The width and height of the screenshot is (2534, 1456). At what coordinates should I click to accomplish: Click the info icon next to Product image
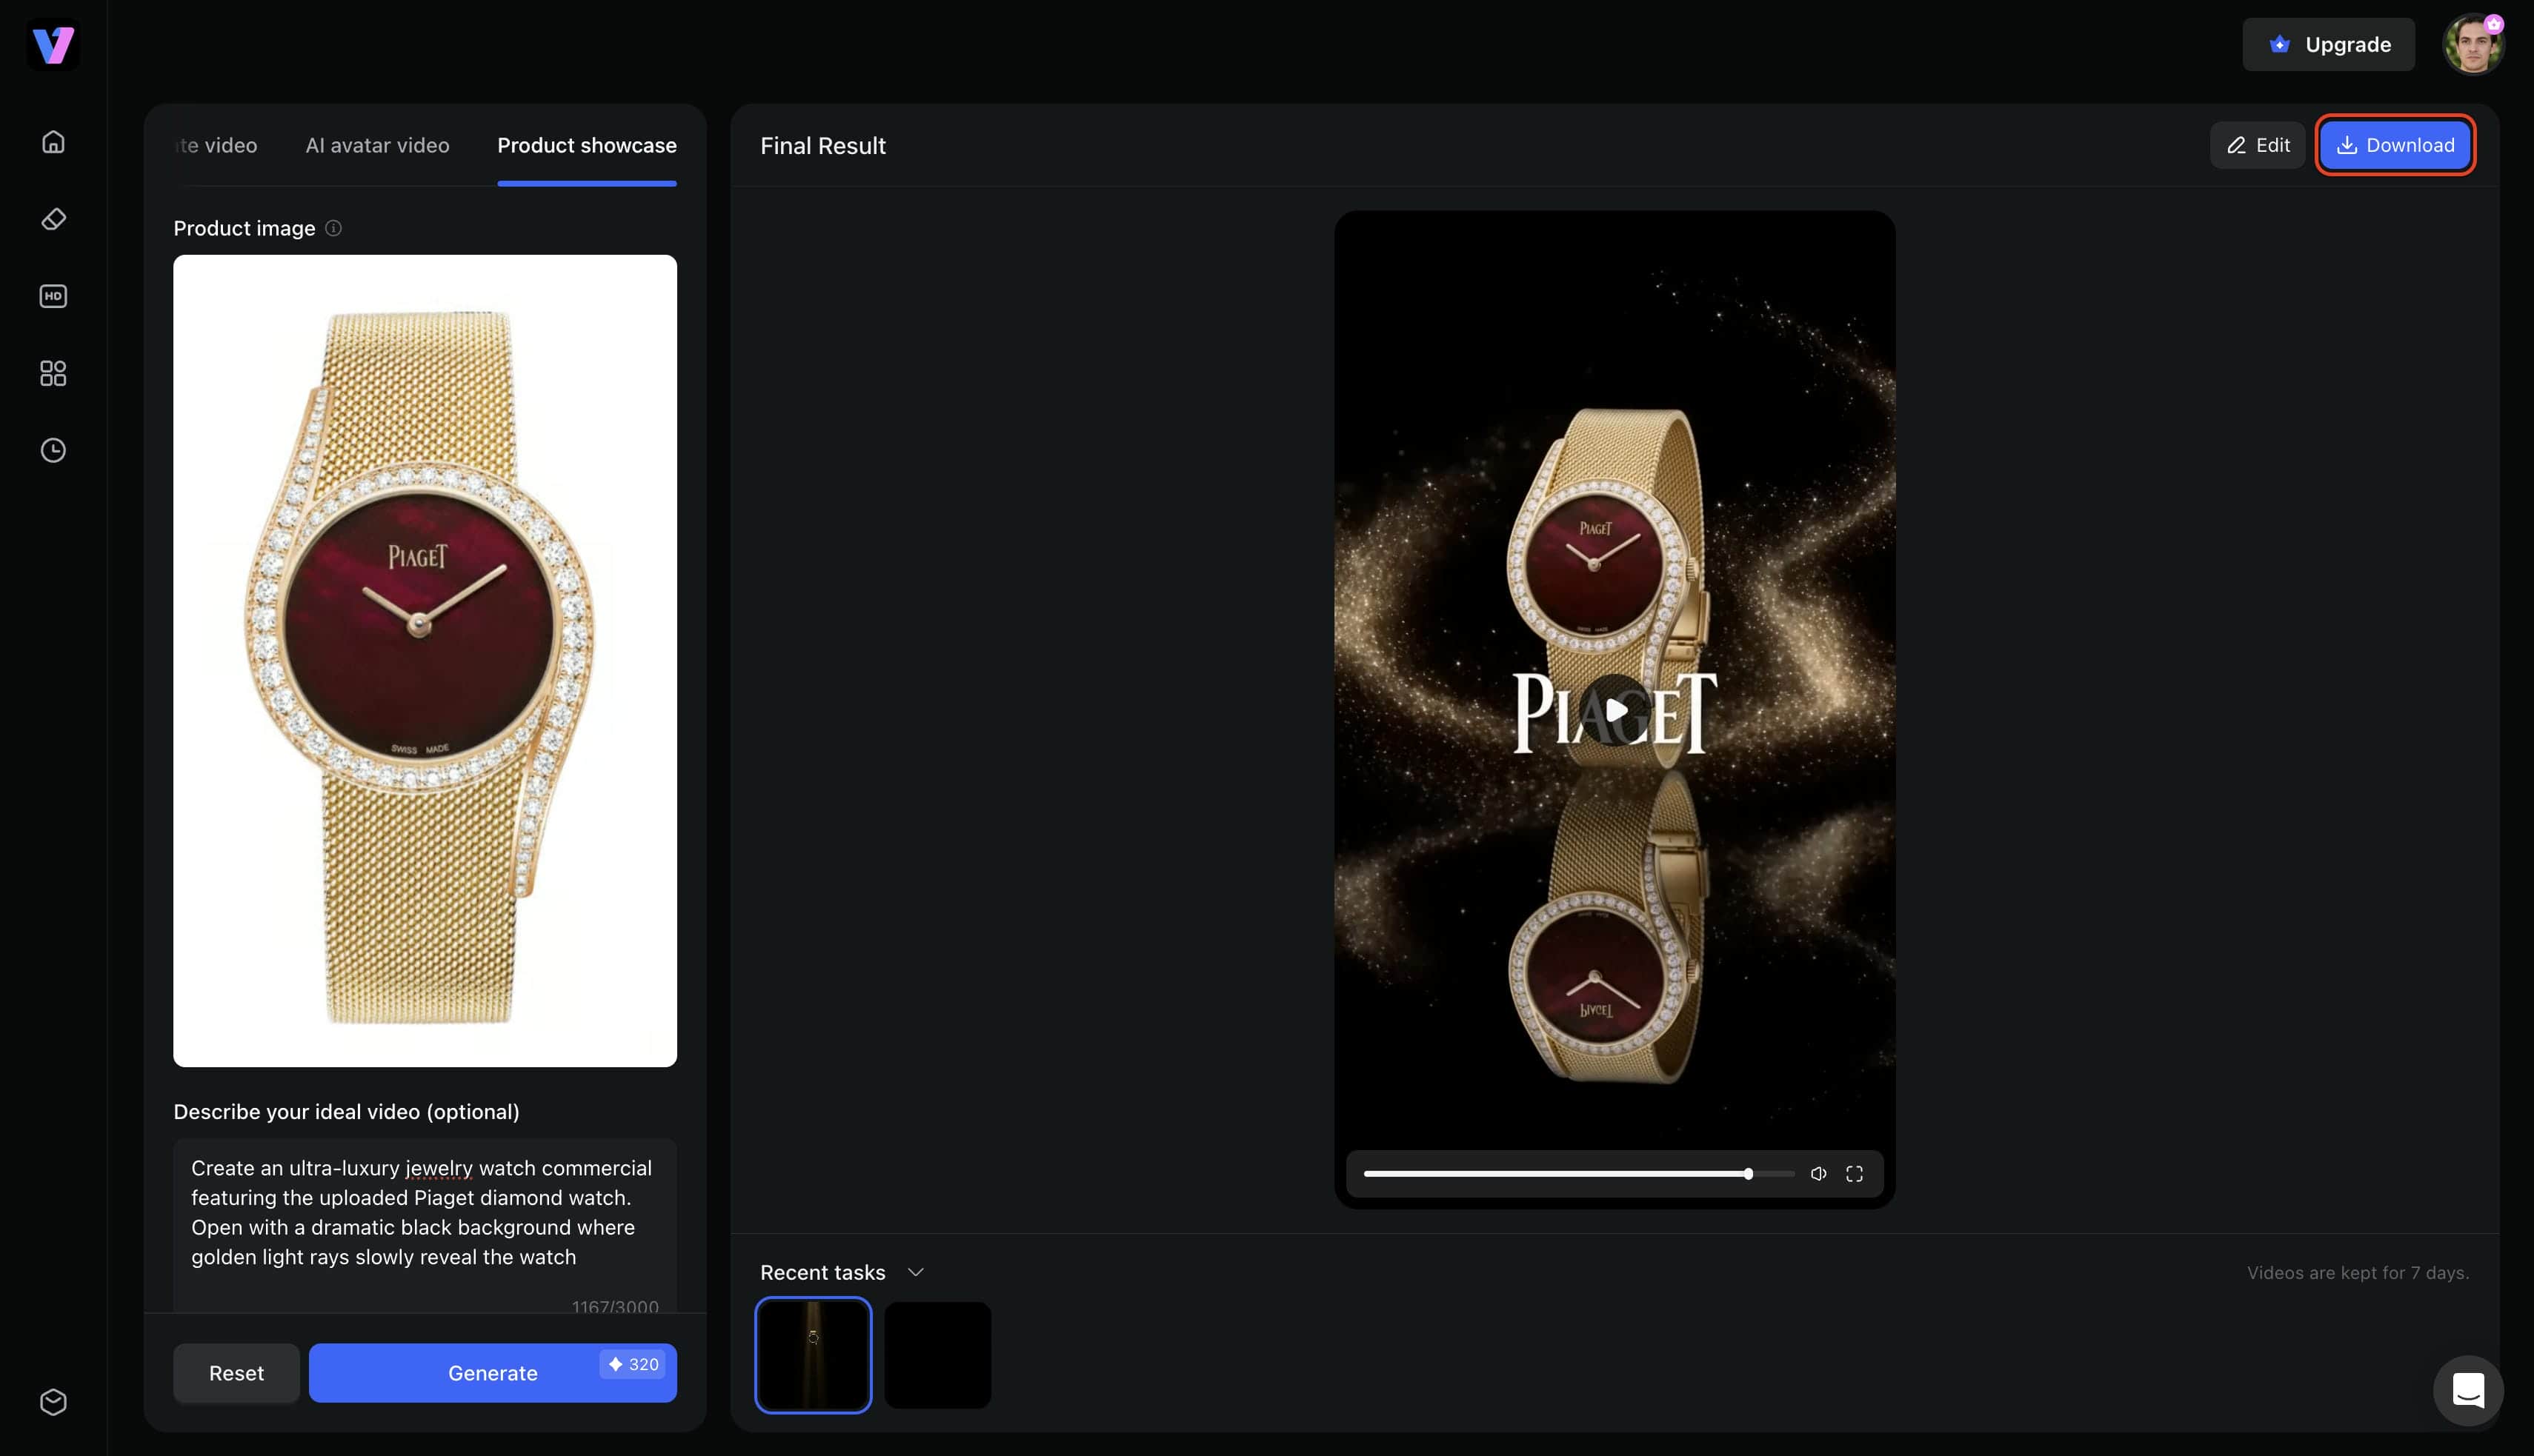[x=333, y=228]
